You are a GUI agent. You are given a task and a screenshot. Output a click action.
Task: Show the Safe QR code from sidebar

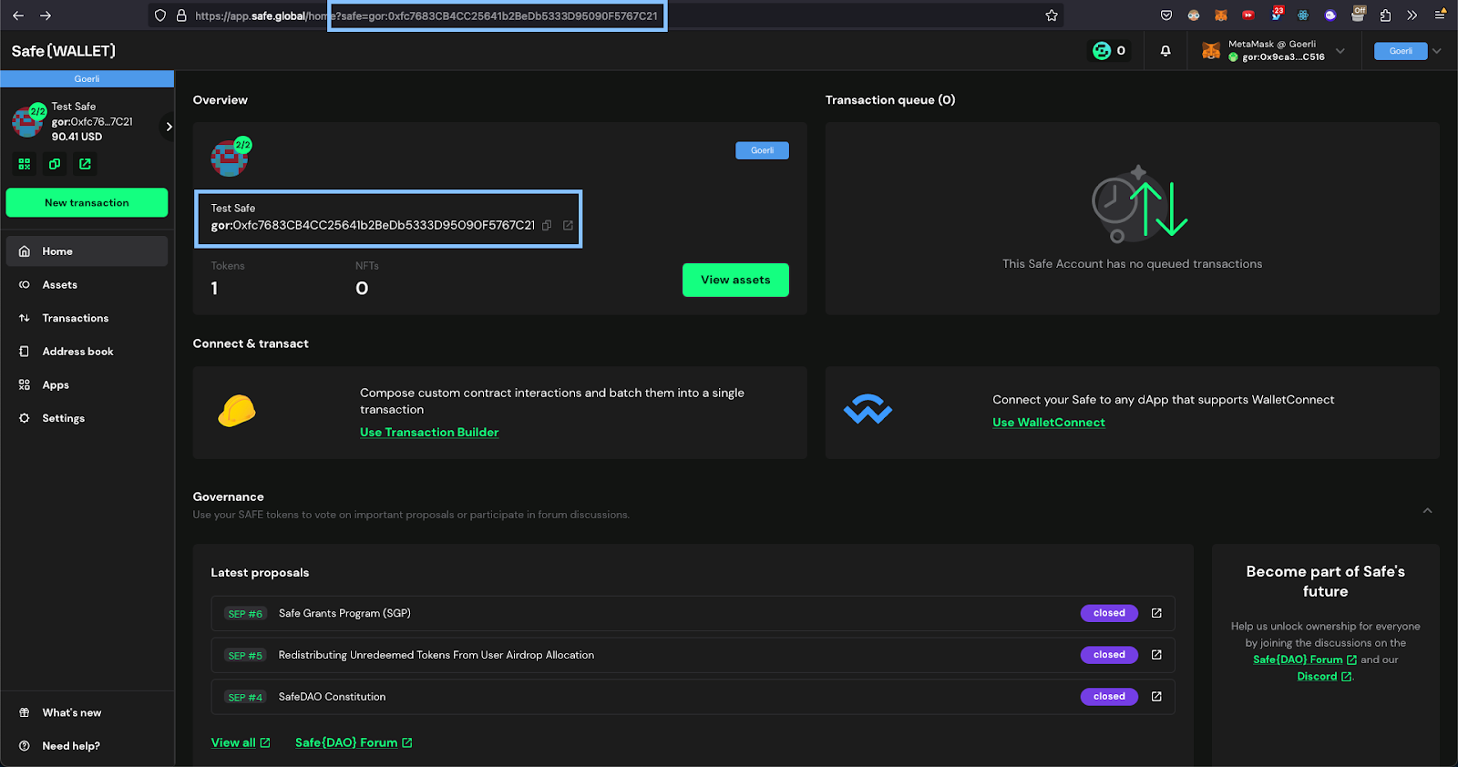[25, 164]
